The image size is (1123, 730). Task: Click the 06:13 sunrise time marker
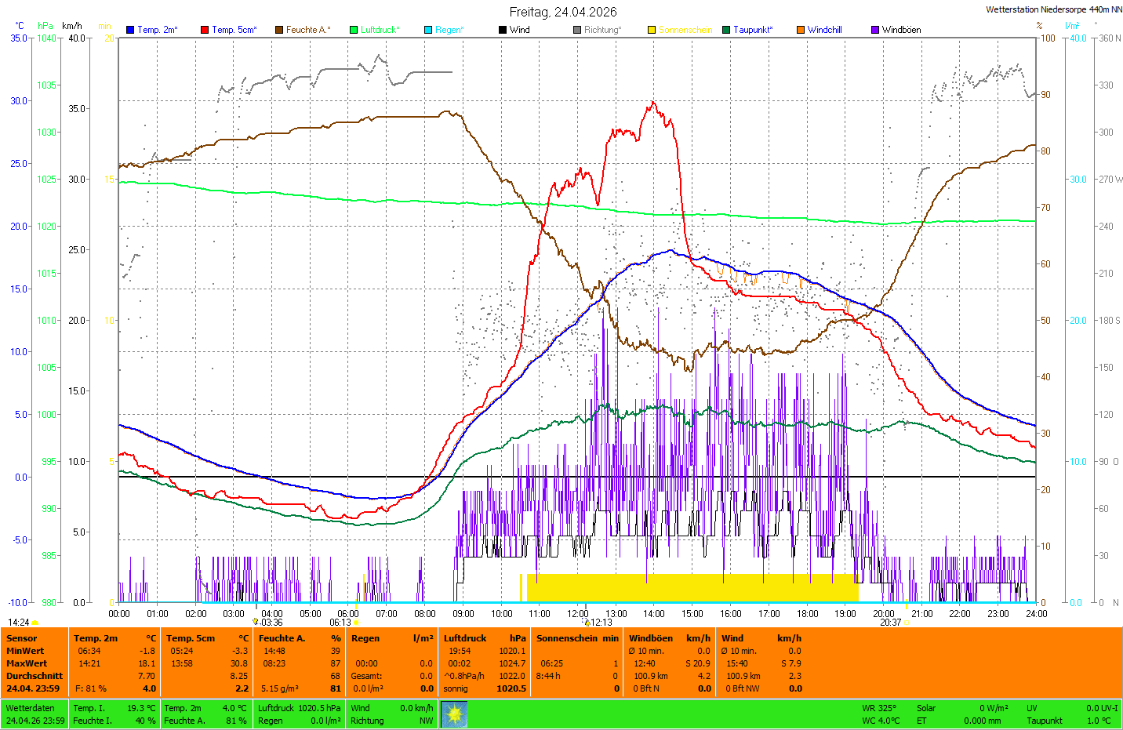tap(340, 623)
